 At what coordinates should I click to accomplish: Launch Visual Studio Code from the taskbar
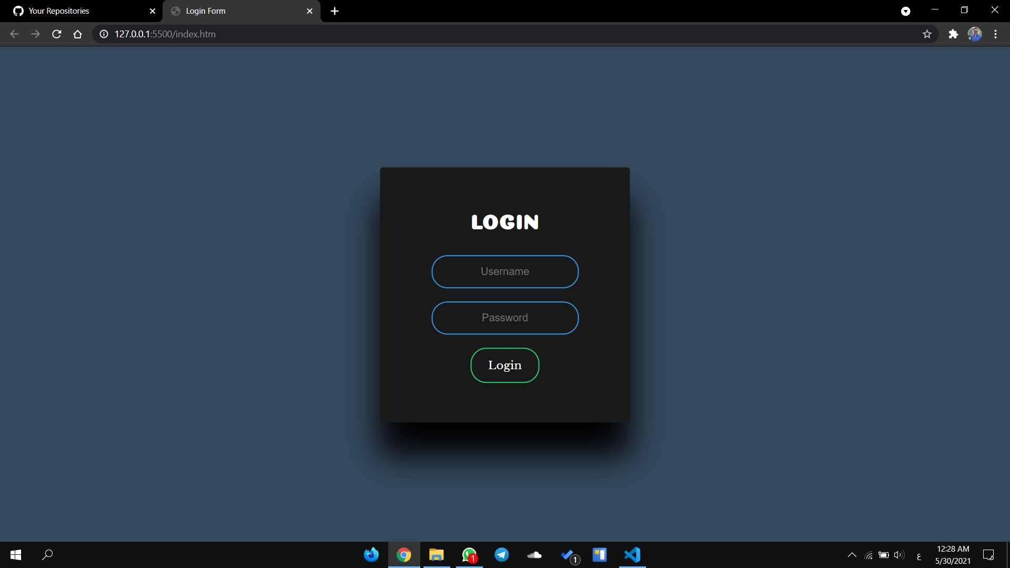632,555
